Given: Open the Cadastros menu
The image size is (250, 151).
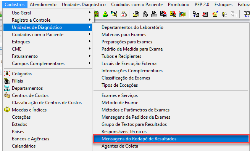Looking at the screenshot, I should 15,5.
